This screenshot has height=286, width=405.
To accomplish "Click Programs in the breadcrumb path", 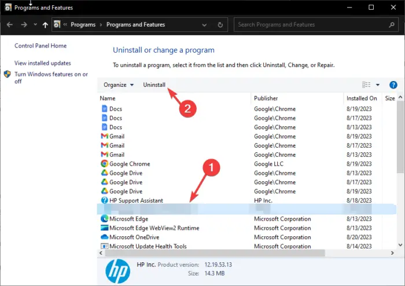I will tap(83, 24).
